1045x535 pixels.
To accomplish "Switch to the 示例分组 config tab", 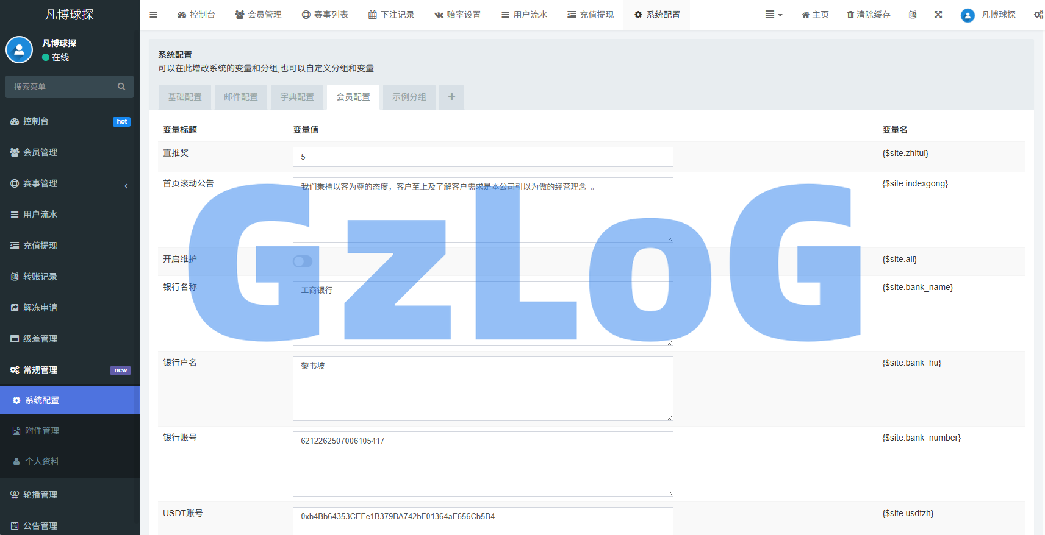I will point(409,97).
